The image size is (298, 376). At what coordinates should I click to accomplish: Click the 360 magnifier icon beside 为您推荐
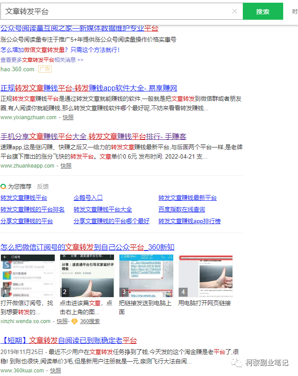click(4, 186)
